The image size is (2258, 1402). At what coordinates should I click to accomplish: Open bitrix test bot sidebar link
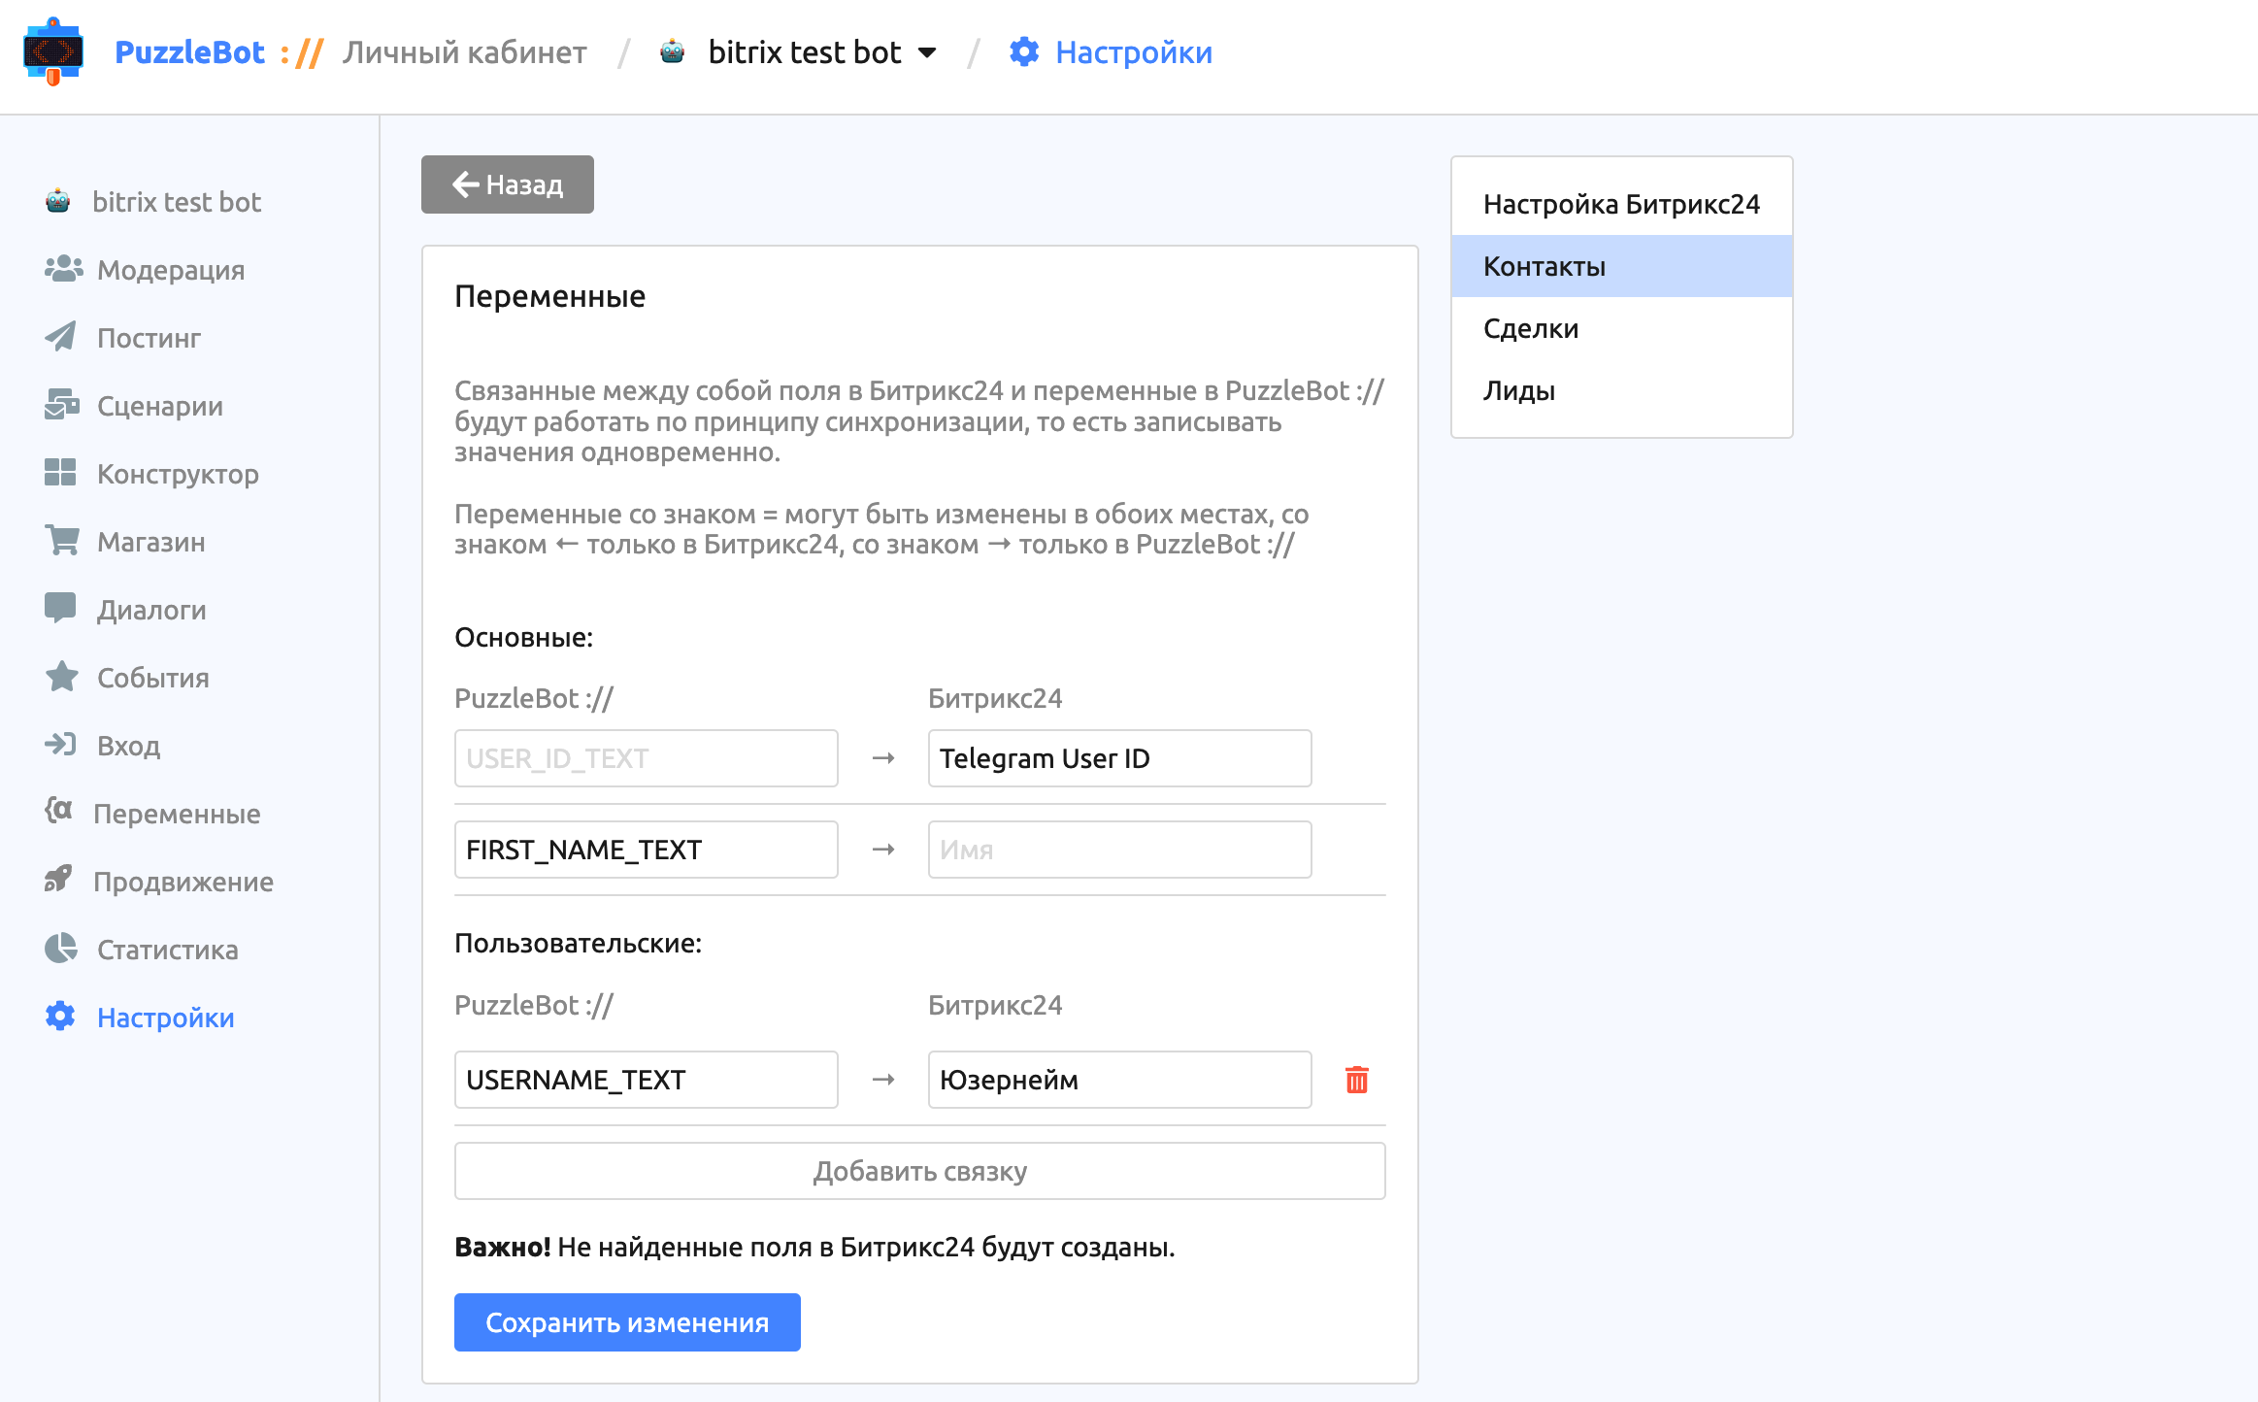pyautogui.click(x=177, y=202)
